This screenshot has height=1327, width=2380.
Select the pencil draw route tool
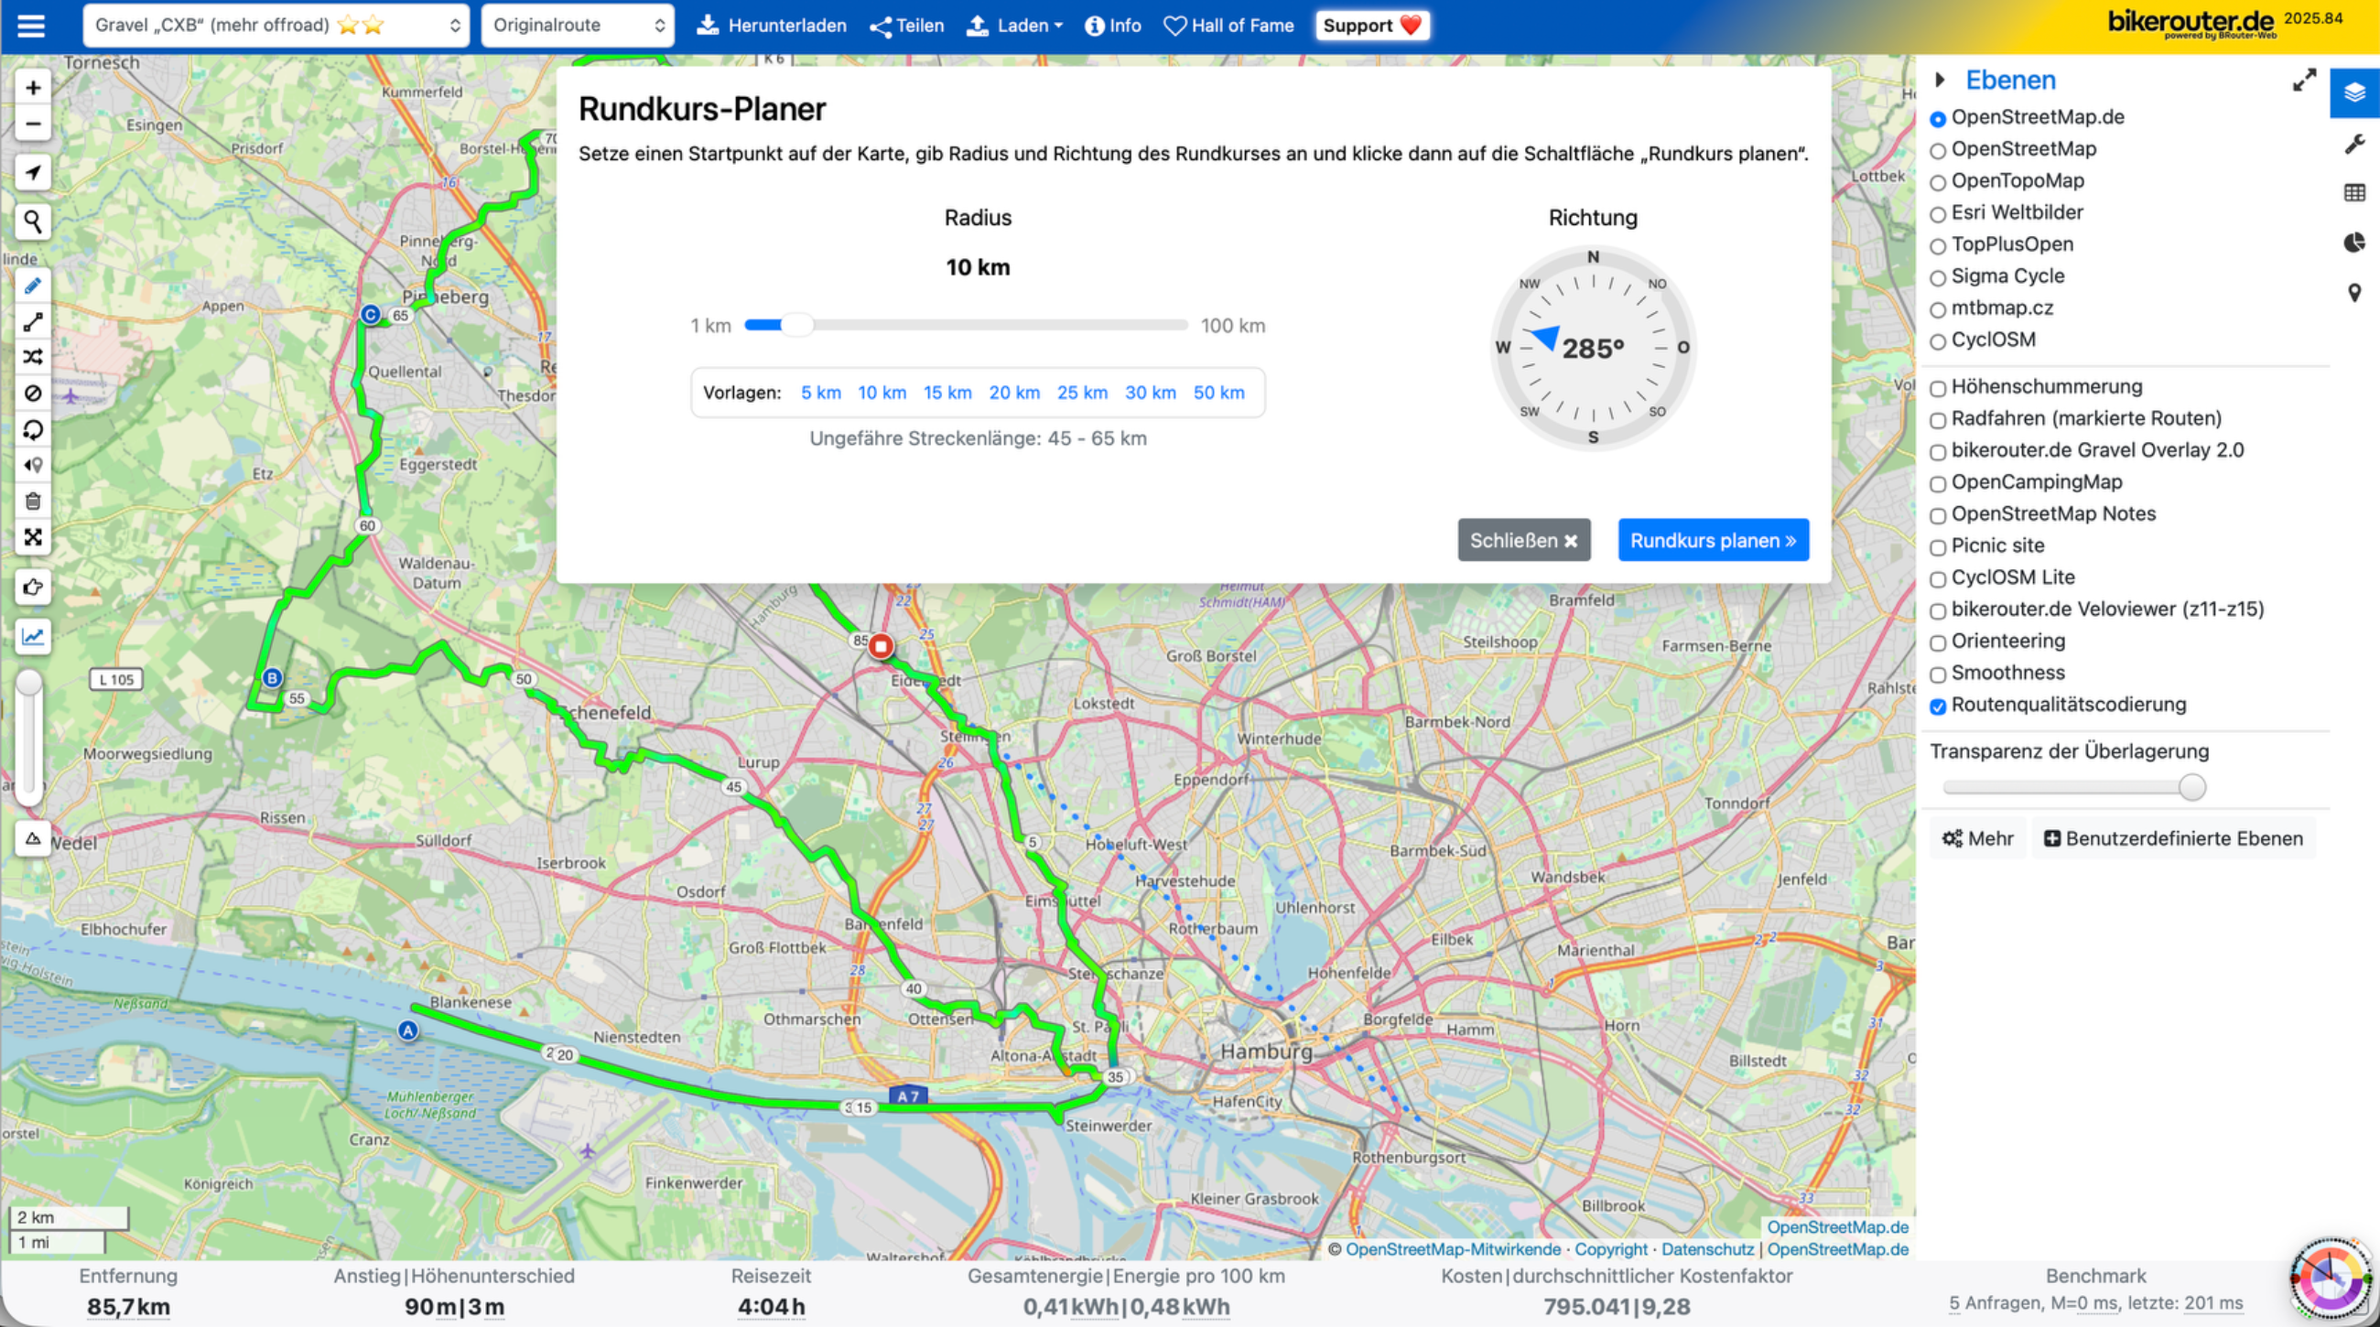(x=33, y=286)
